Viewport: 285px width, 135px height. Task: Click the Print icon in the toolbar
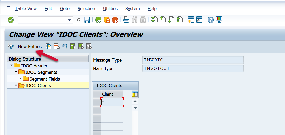[126, 20]
